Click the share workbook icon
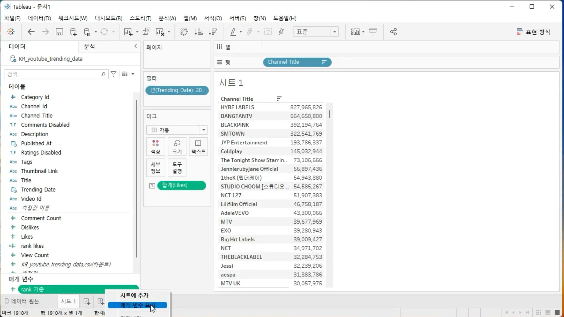Viewport: 564px width, 317px height. tap(393, 32)
